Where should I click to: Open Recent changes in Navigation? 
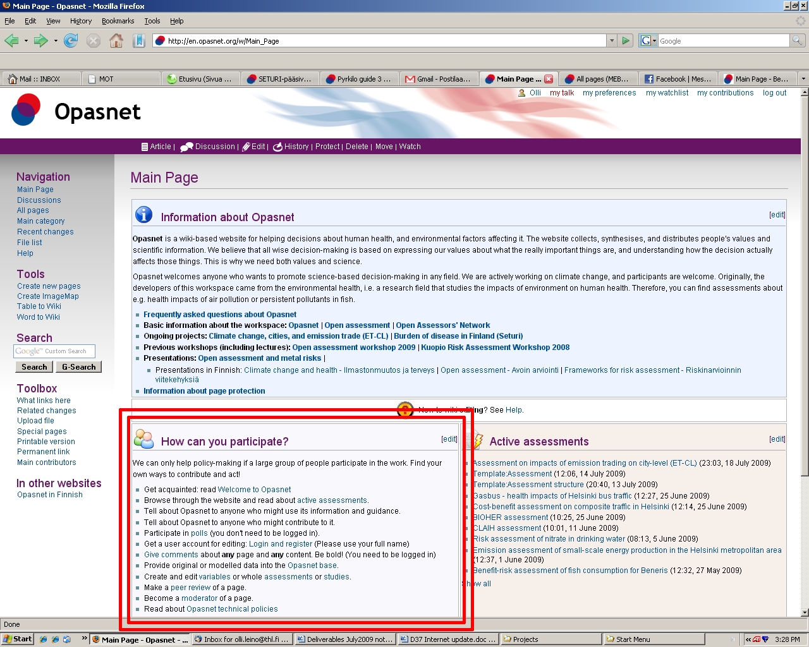45,232
